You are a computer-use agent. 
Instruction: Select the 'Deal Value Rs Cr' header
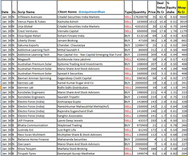click(161, 7)
